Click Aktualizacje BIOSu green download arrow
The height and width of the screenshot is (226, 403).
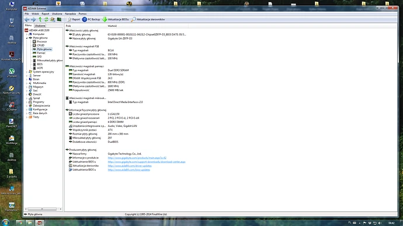point(105,19)
